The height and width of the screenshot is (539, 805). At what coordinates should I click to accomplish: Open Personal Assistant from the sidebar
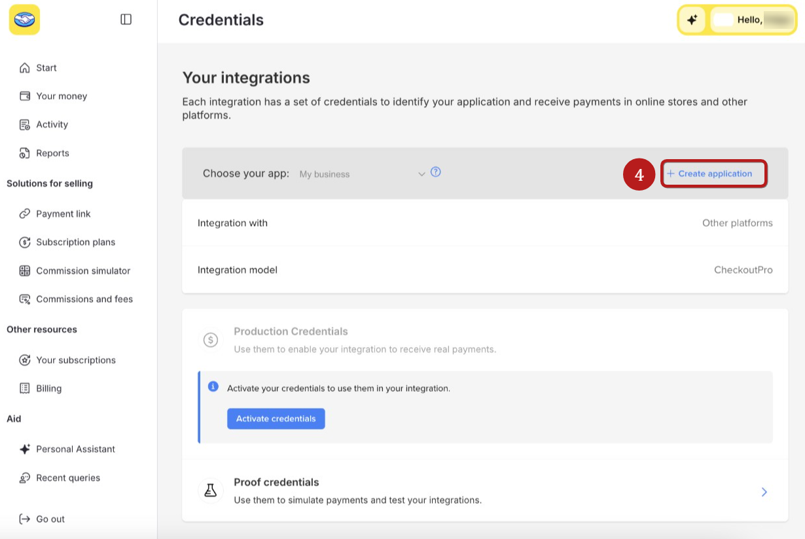[76, 449]
